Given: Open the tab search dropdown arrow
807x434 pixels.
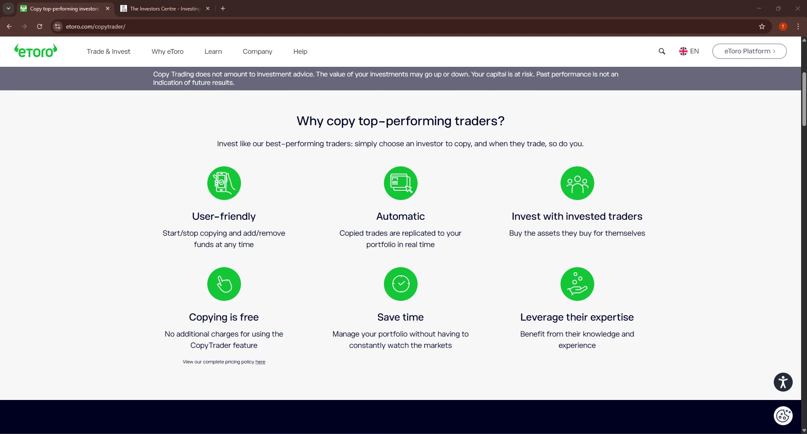Looking at the screenshot, I should pos(8,8).
